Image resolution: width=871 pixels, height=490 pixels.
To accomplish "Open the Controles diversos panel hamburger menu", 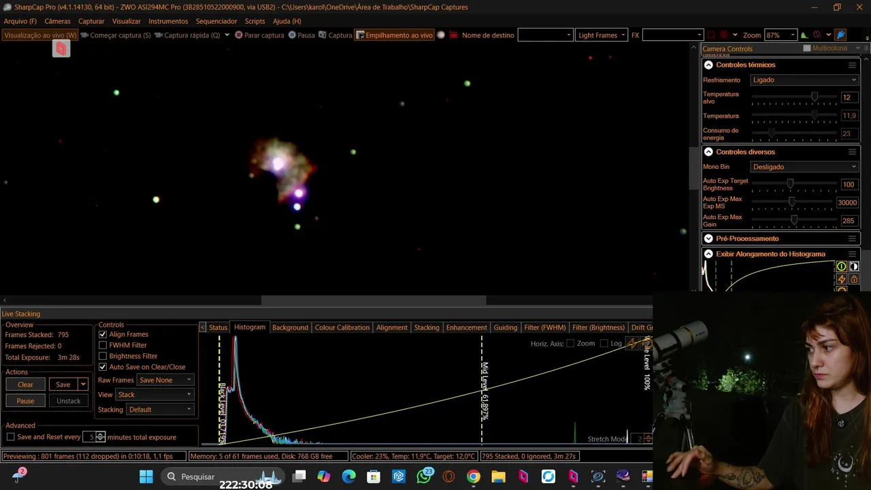I will click(852, 152).
